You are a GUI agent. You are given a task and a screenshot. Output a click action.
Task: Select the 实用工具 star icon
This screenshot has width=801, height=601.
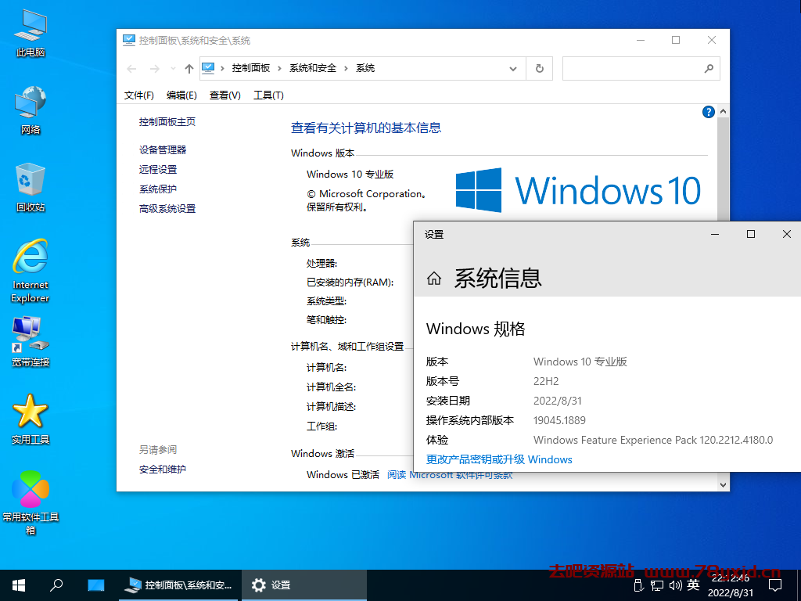click(x=31, y=419)
